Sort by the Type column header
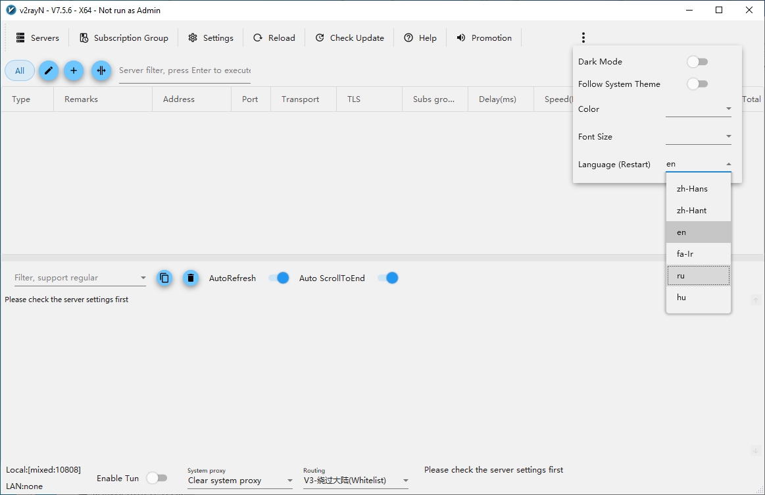Screen dimensions: 765x495 coord(28,99)
